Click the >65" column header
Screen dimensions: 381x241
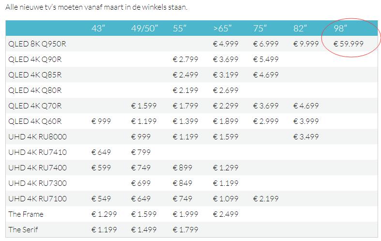tap(222, 29)
